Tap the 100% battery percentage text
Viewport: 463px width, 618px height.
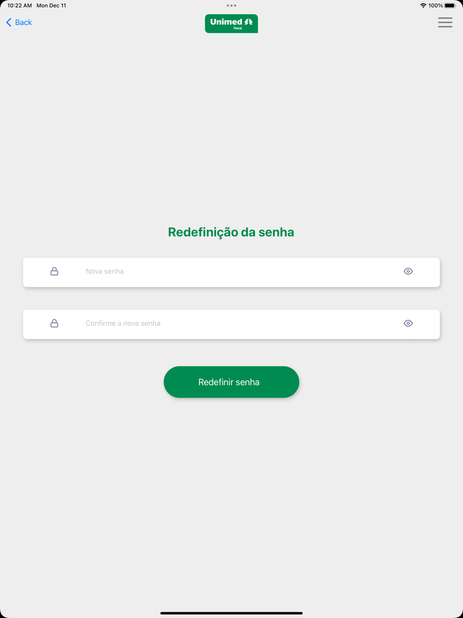tap(436, 6)
